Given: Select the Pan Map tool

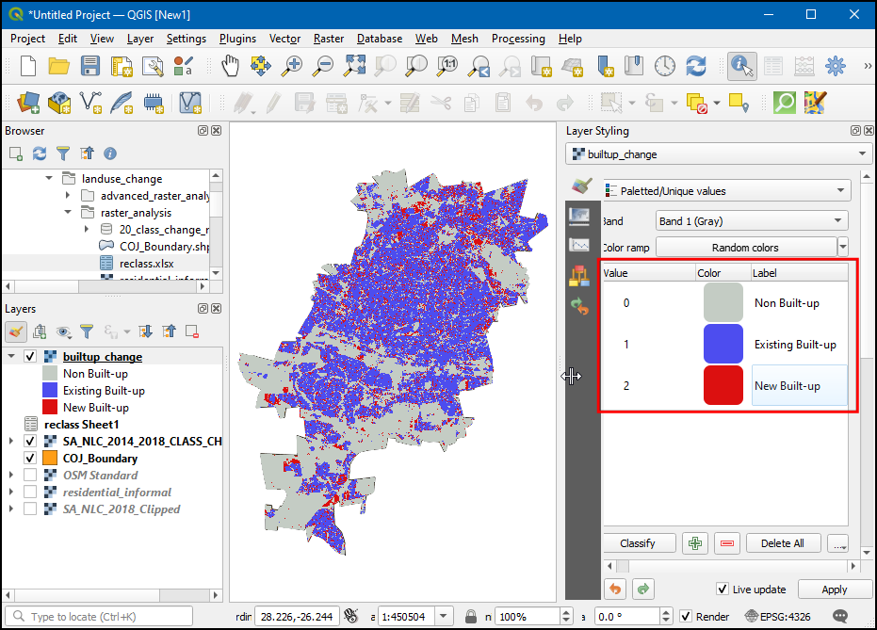Looking at the screenshot, I should coord(230,66).
